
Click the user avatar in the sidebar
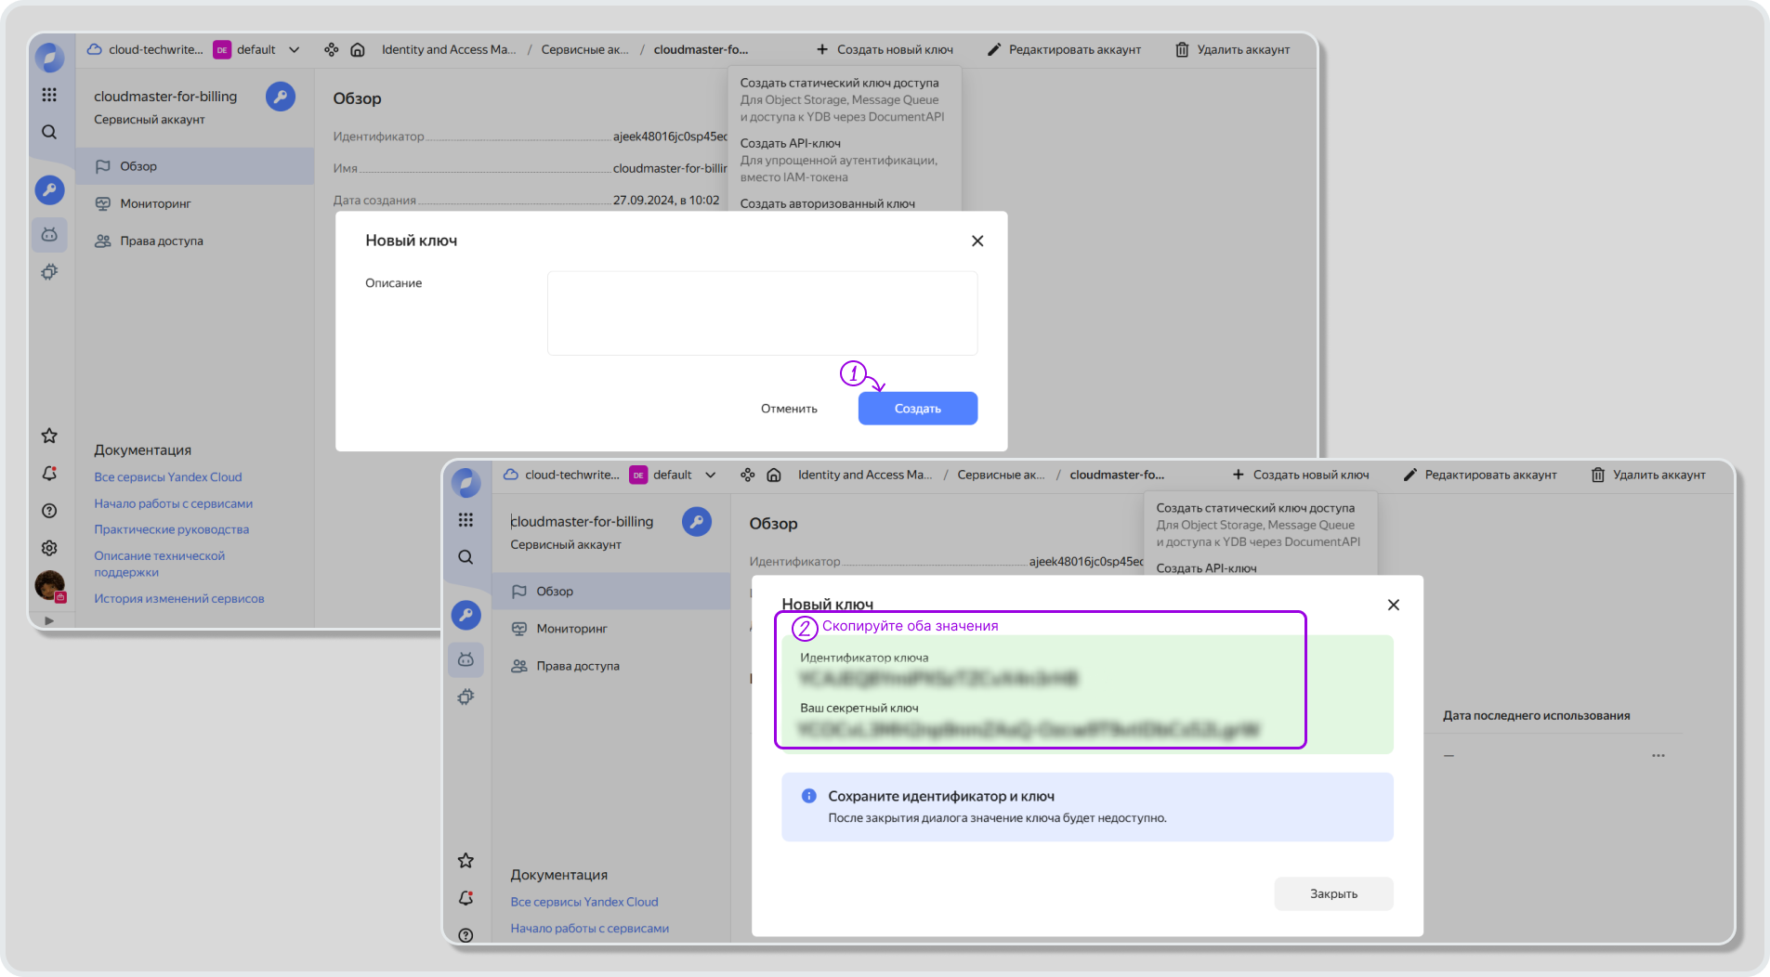coord(49,585)
